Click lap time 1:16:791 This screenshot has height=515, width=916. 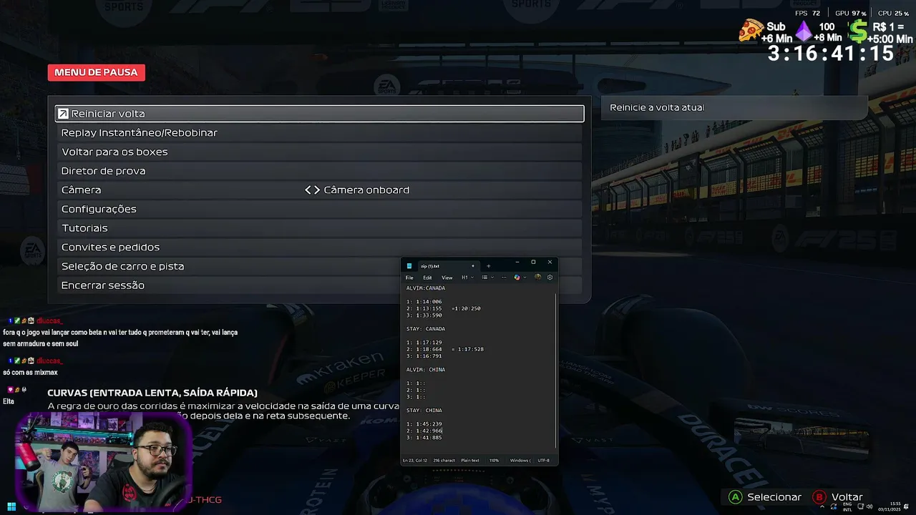coord(429,356)
